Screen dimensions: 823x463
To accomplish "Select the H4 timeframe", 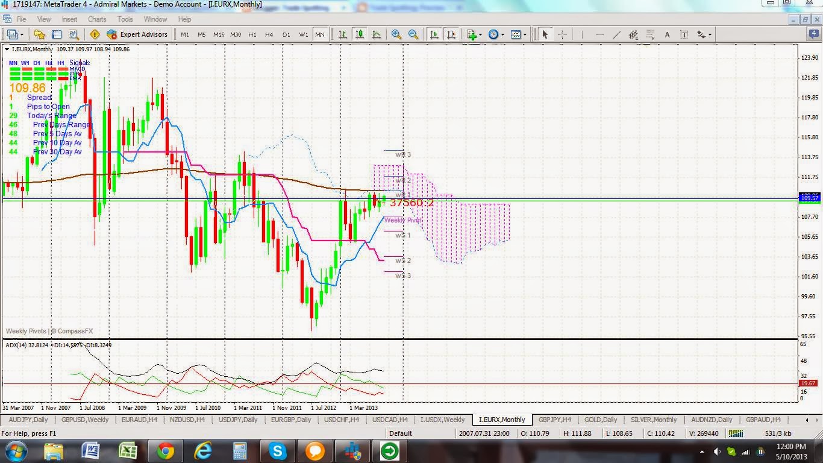I will [269, 34].
